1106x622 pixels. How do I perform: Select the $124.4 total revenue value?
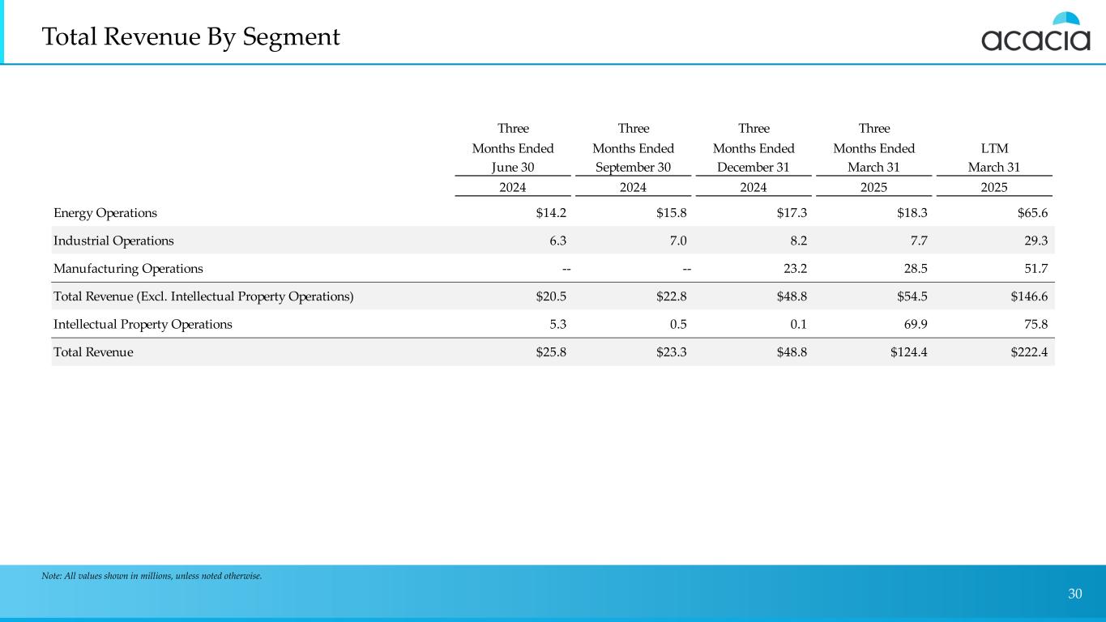tap(907, 352)
